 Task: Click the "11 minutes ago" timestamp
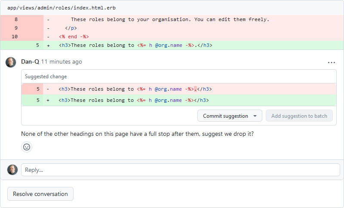(x=61, y=62)
